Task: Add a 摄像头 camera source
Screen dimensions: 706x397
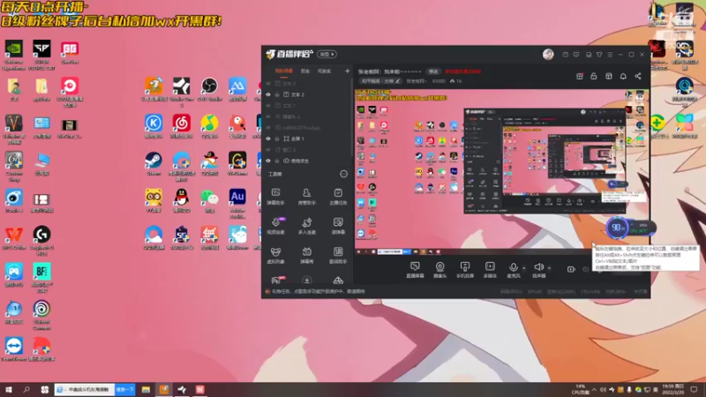Action: (439, 270)
